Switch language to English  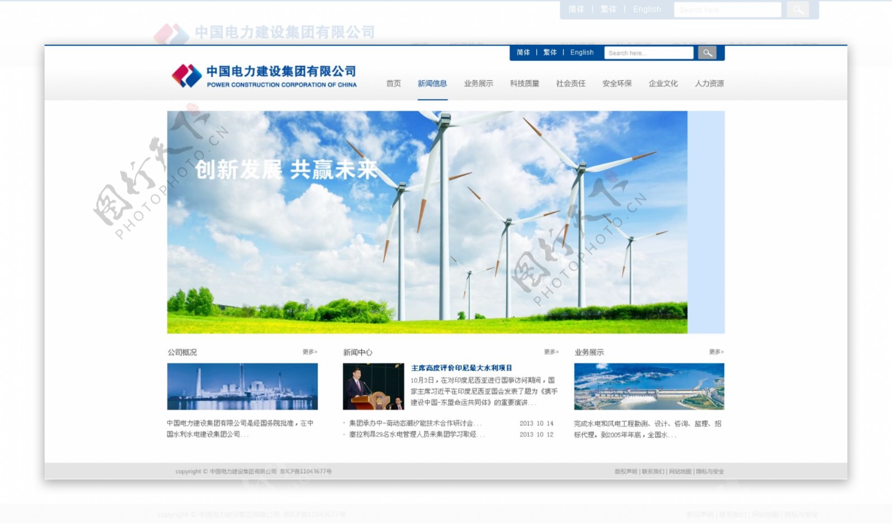tap(582, 52)
